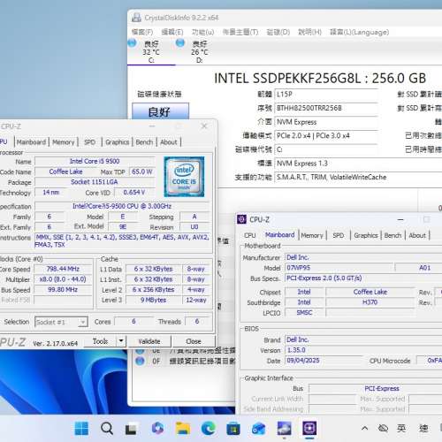Open Graphics tab in left CPU-Z
The image size is (442, 442).
click(x=118, y=142)
